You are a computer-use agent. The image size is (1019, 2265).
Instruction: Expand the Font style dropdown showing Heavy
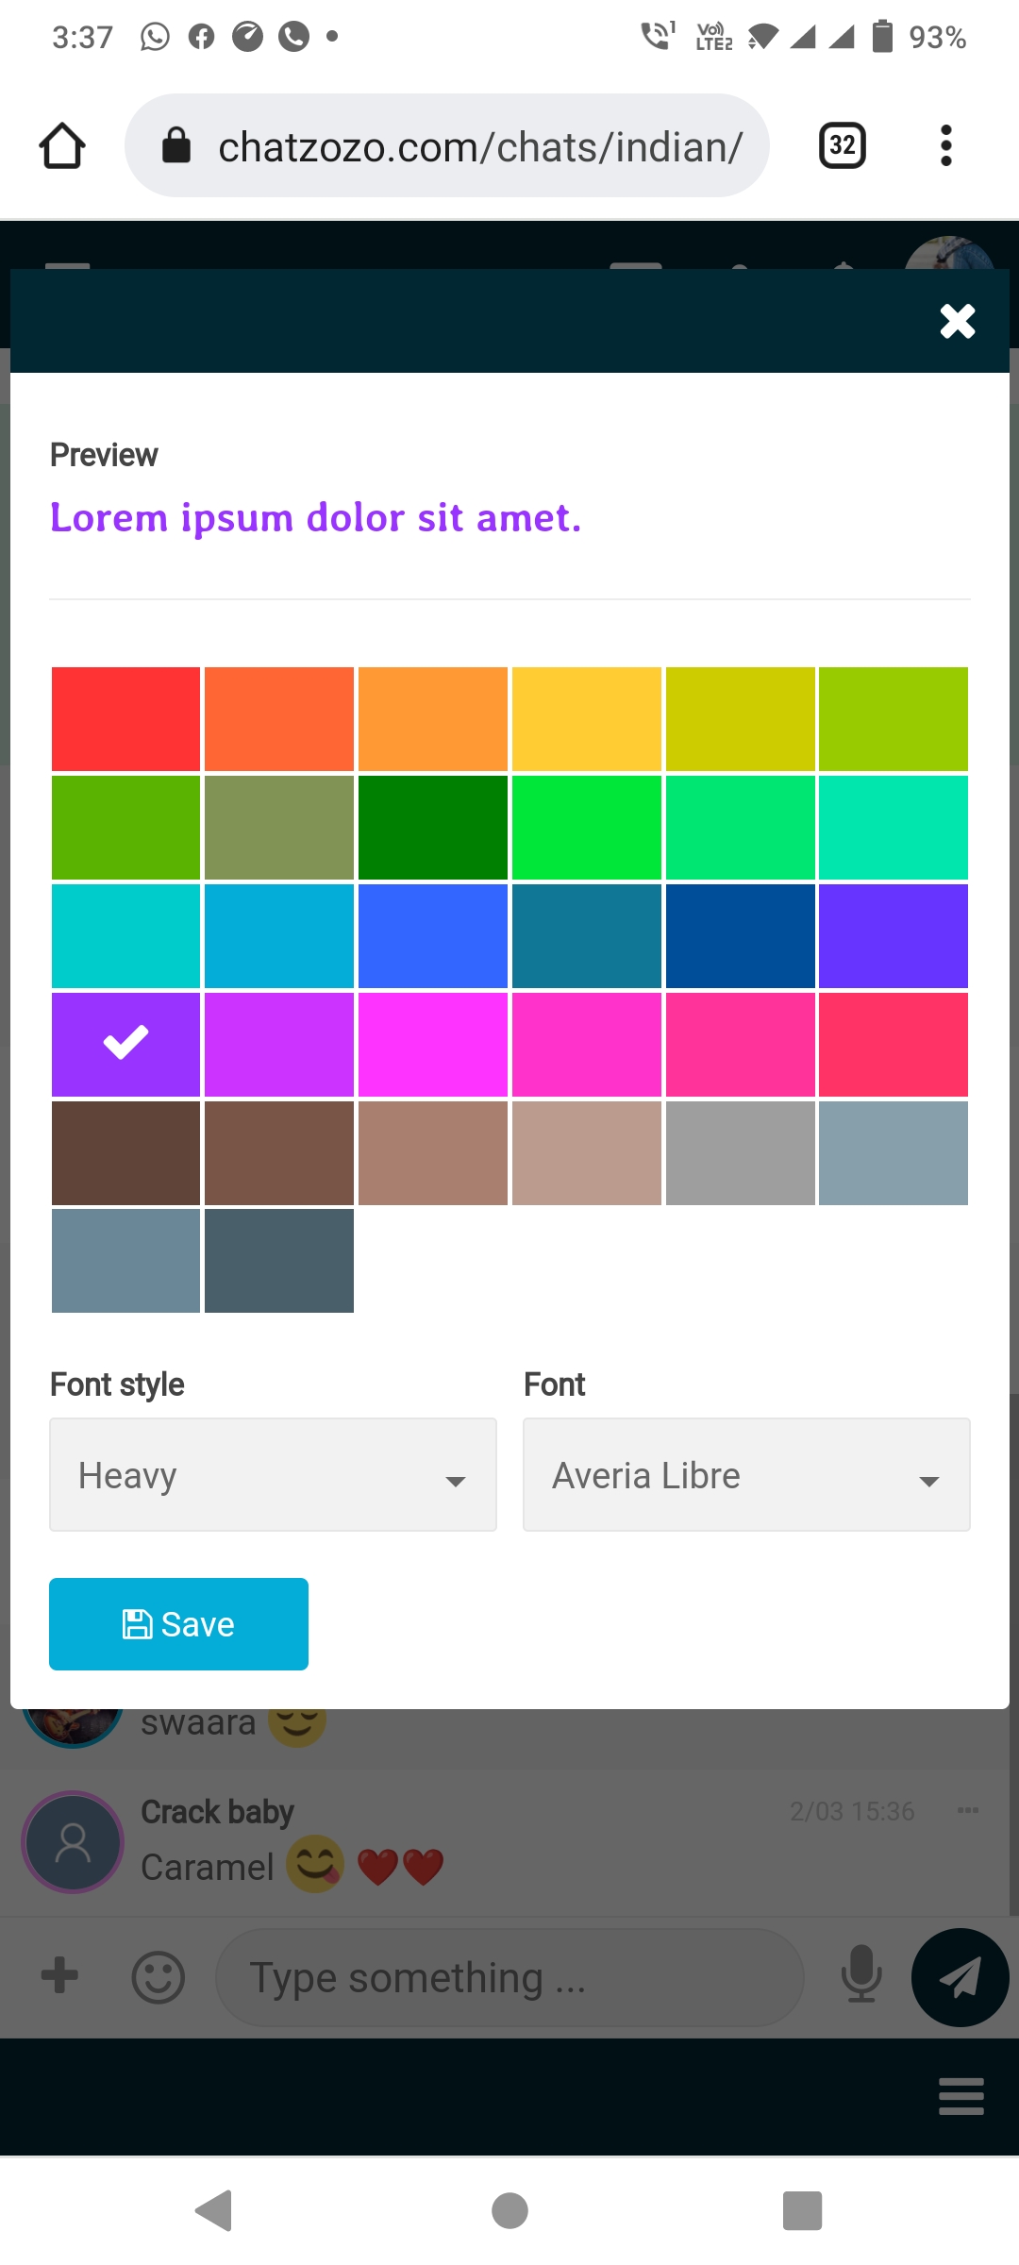273,1474
